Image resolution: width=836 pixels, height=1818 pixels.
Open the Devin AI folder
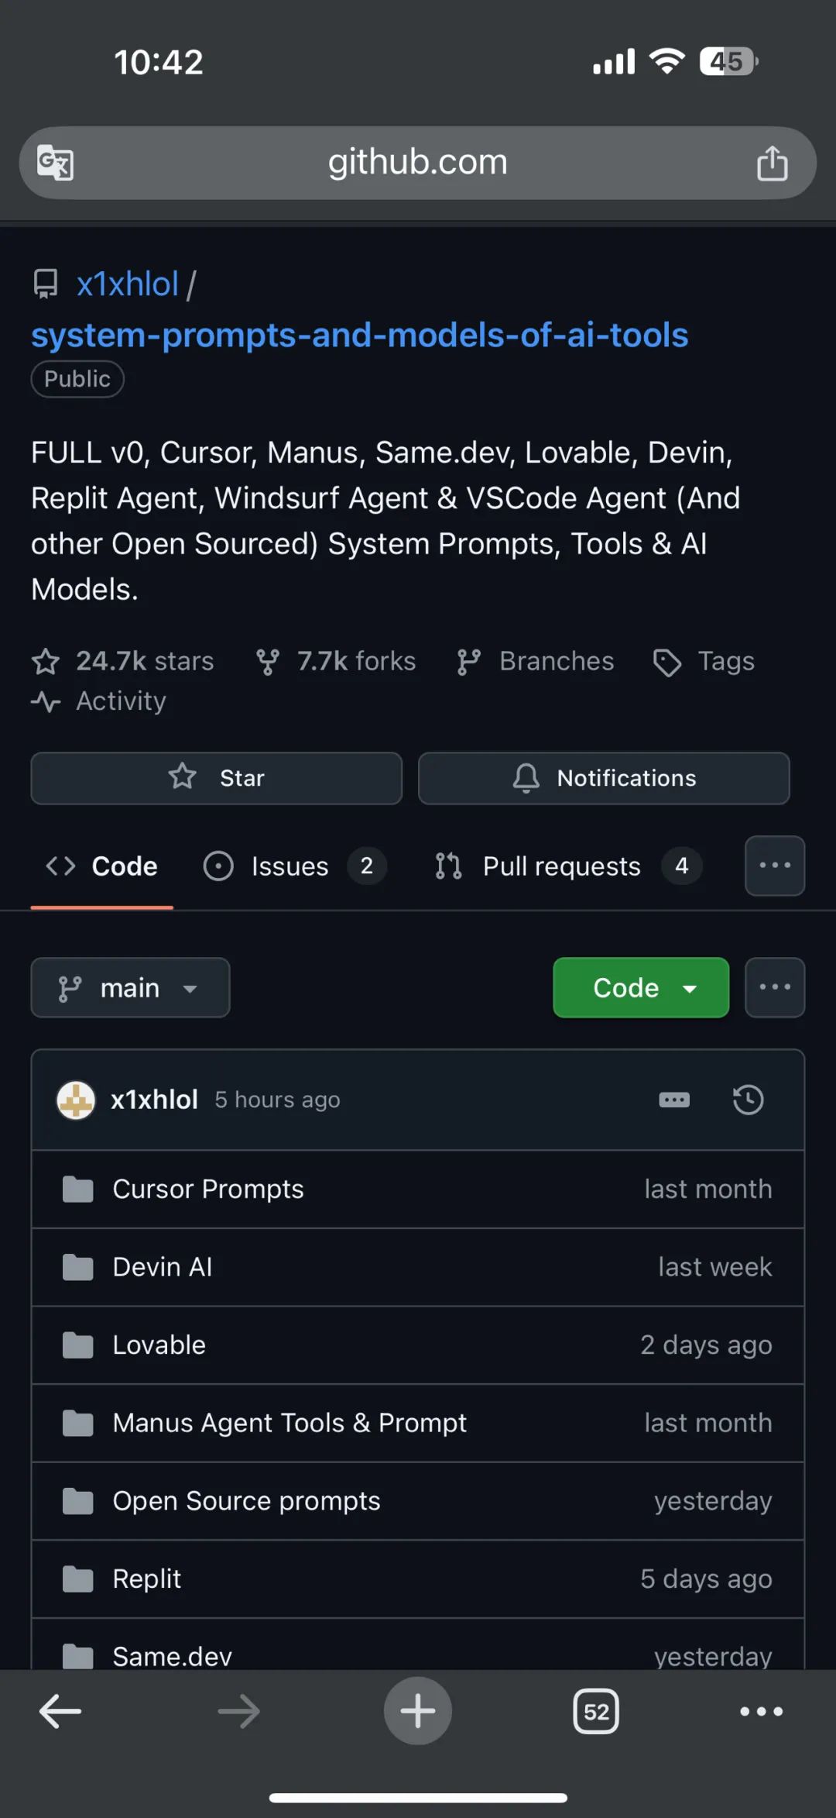coord(162,1267)
